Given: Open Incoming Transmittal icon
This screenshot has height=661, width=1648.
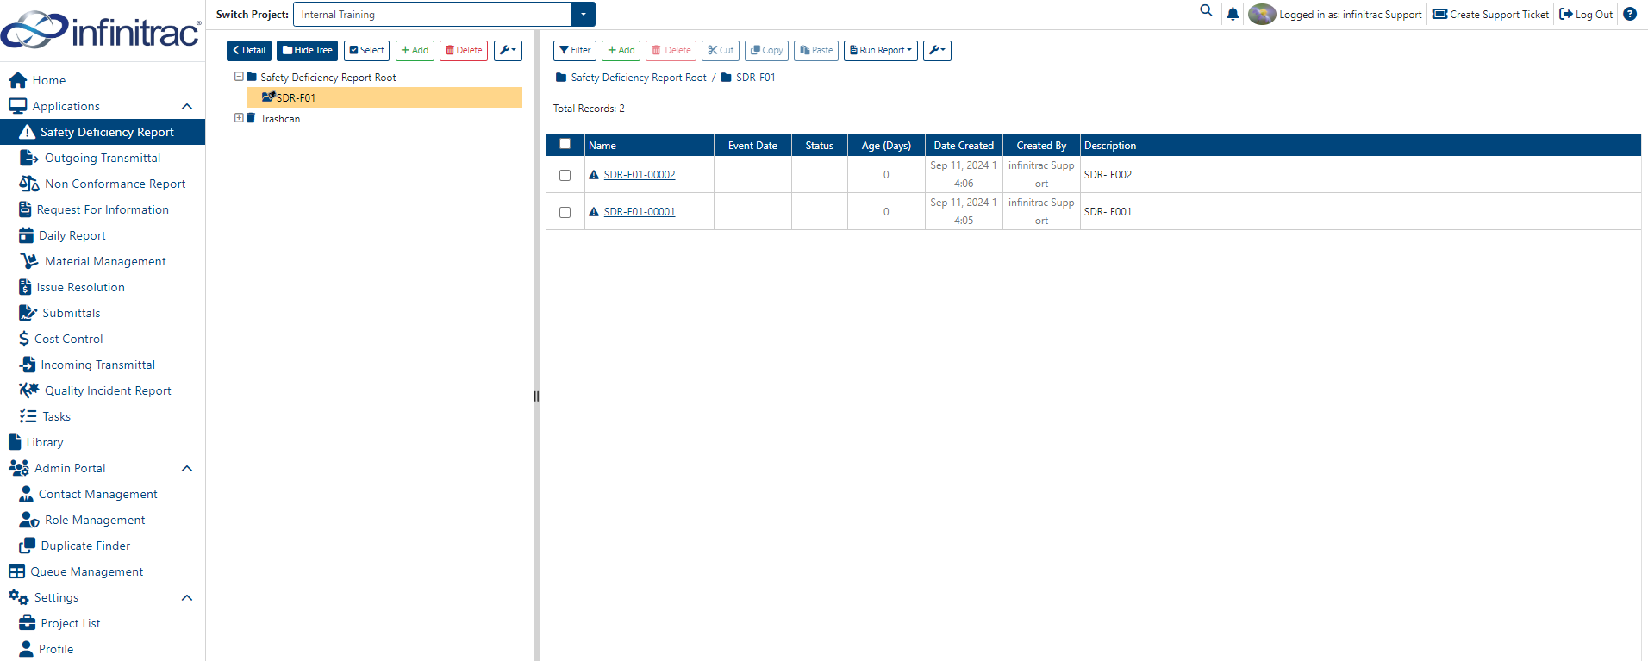Looking at the screenshot, I should [x=28, y=365].
